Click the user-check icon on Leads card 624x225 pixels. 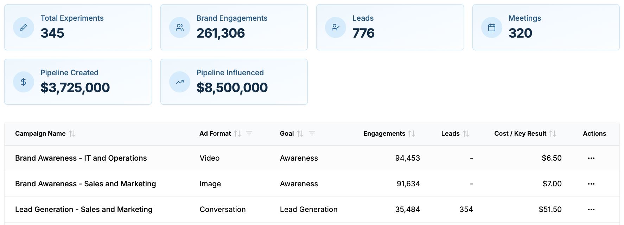coord(336,27)
